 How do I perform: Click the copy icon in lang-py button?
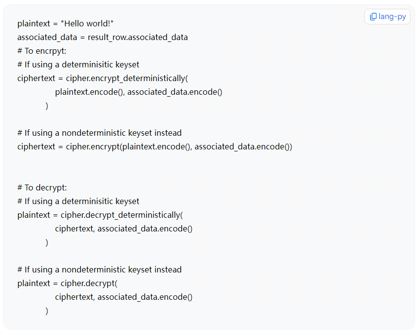point(373,17)
